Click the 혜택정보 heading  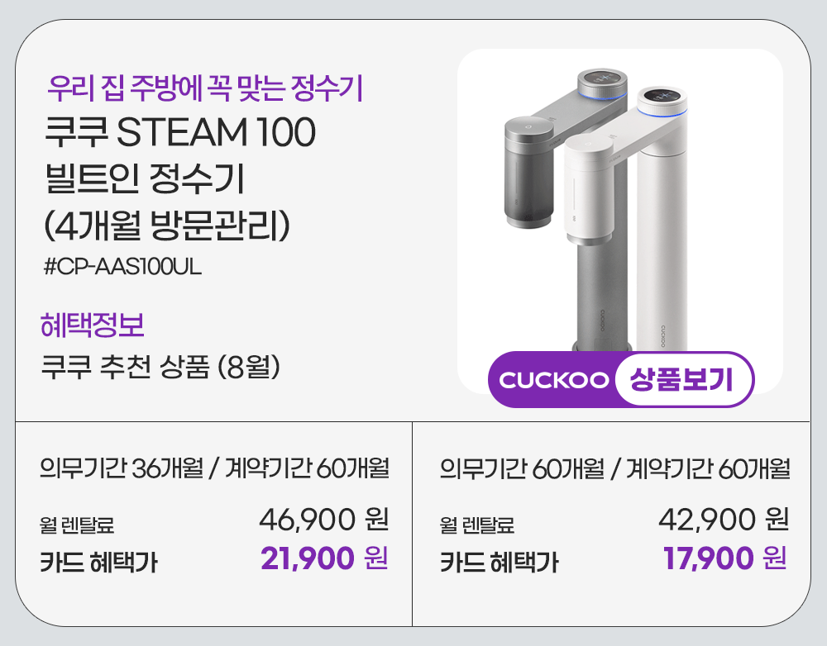point(92,325)
